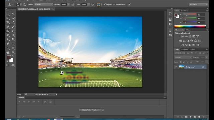Screen dimensions: 214x120
Task: Play the timeline
Action: click(29, 102)
